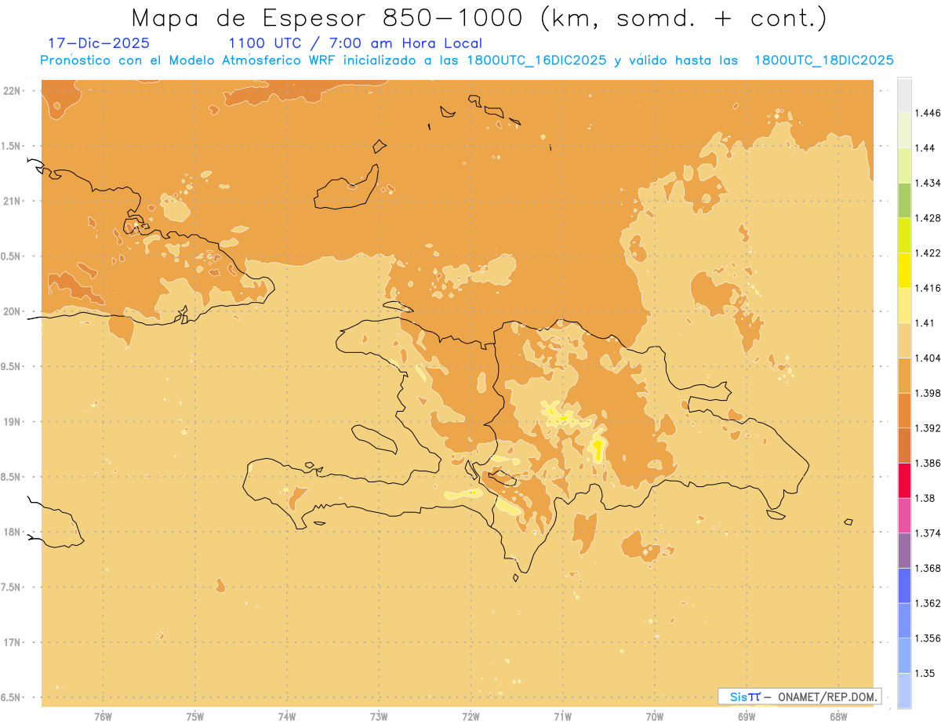
Task: Click the latitude label '19N'
Action: [13, 421]
